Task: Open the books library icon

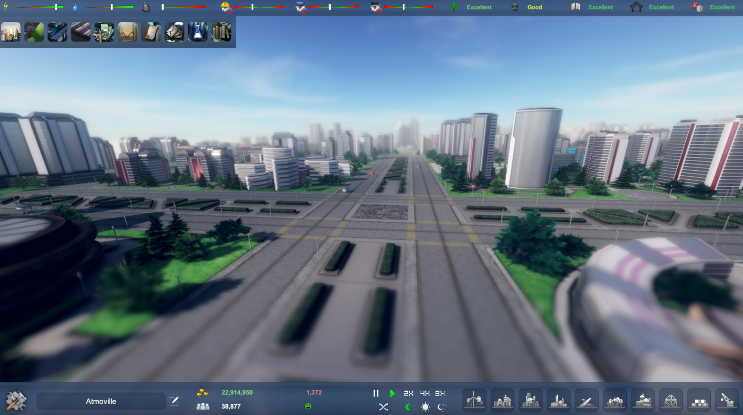Action: point(221,32)
